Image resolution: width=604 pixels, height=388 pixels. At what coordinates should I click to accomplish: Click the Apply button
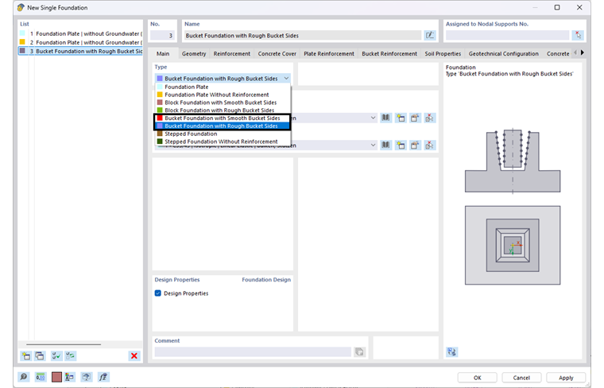pos(566,378)
